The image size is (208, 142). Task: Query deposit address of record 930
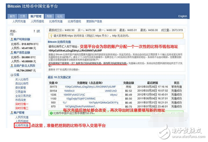click(x=90, y=102)
